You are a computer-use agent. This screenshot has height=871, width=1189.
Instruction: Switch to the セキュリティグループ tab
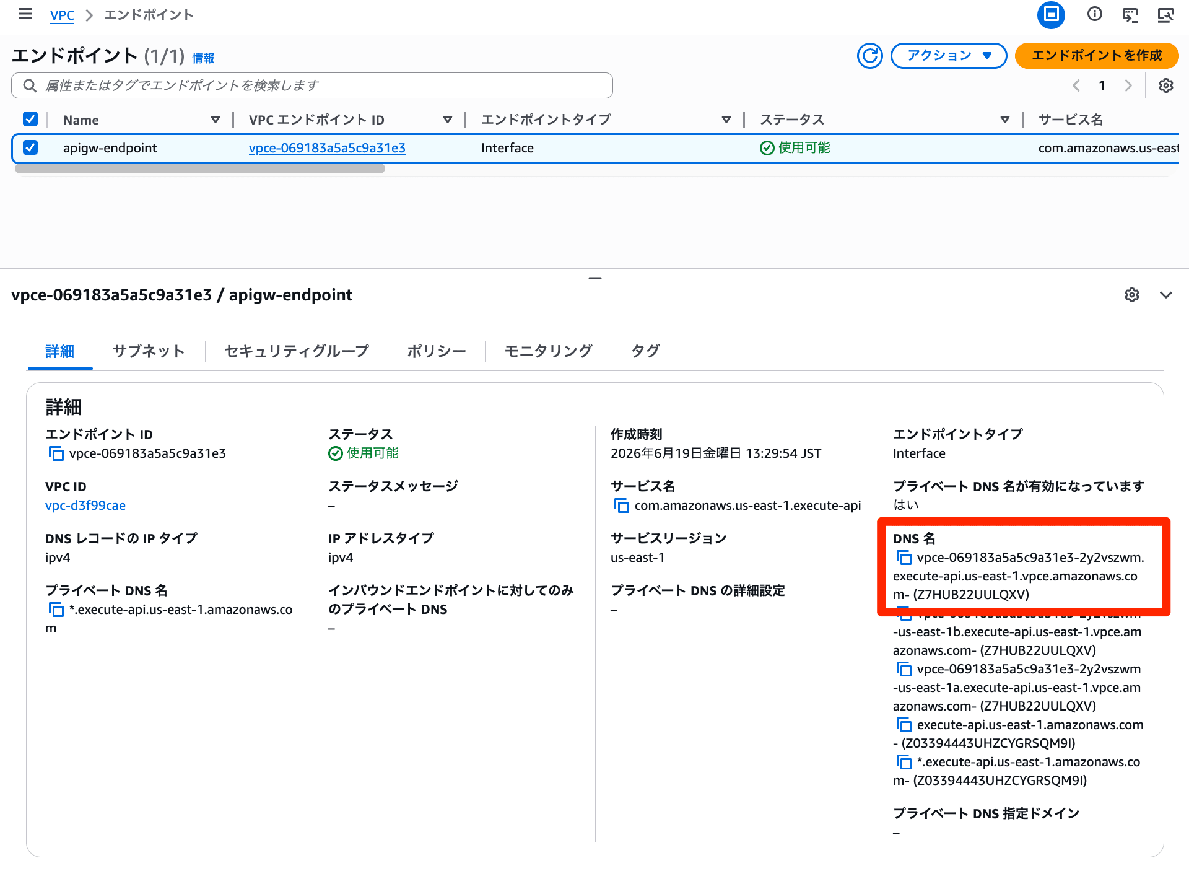pos(296,351)
